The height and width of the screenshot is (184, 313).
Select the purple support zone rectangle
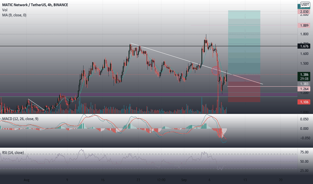[149, 94]
